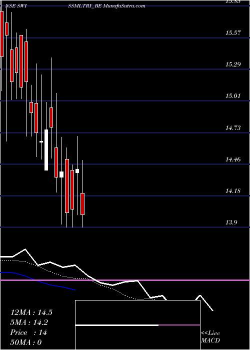This screenshot has height=350, width=250.
Task: Click the 15.01 price axis label
Action: click(233, 96)
